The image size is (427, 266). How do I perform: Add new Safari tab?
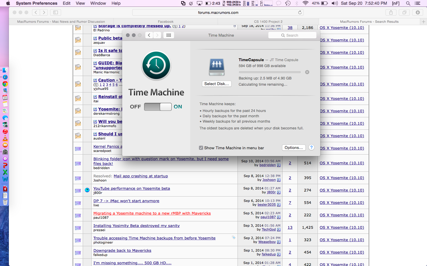click(423, 22)
